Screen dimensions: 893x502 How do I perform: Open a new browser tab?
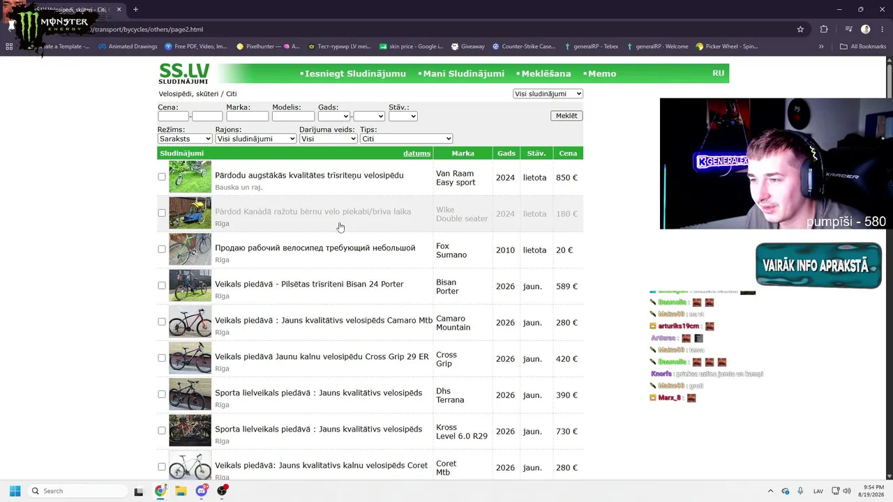pyautogui.click(x=135, y=10)
